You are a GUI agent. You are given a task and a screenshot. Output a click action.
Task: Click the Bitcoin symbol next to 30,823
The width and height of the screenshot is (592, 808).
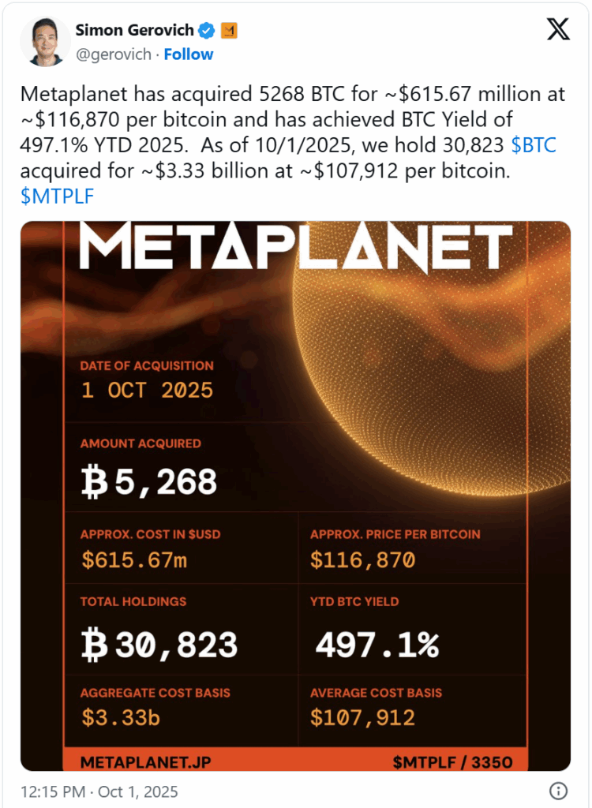pyautogui.click(x=94, y=645)
